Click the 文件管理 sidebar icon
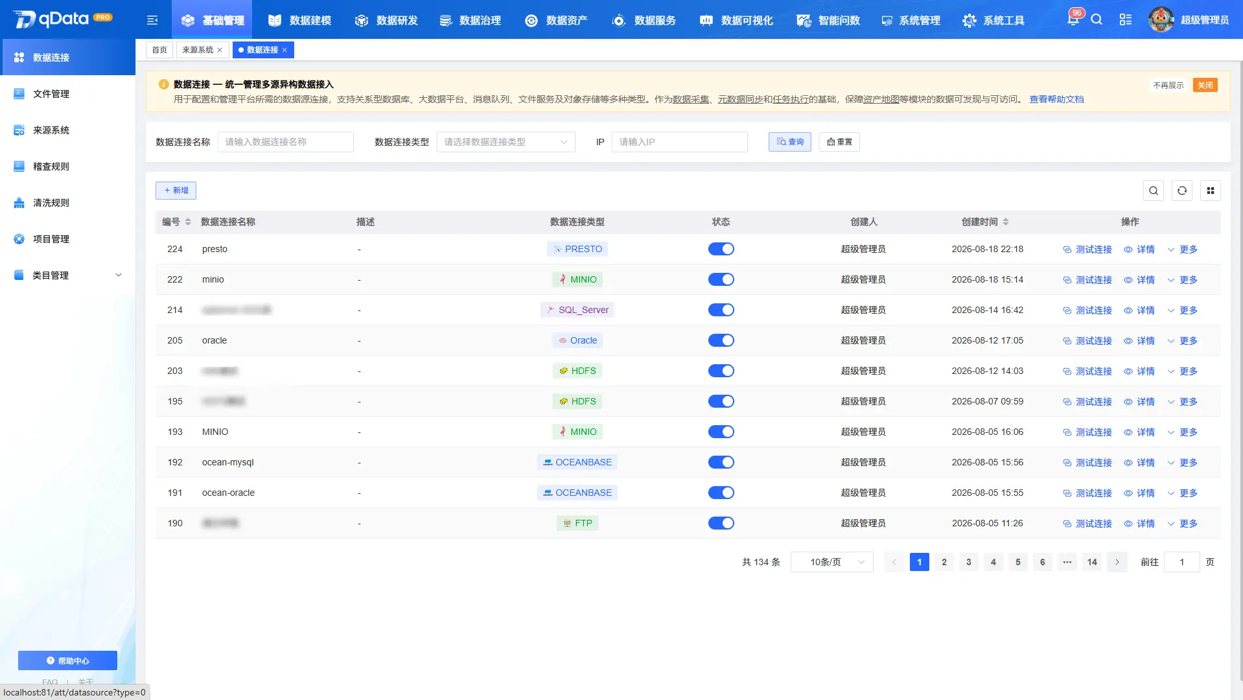Viewport: 1243px width, 700px height. [19, 94]
